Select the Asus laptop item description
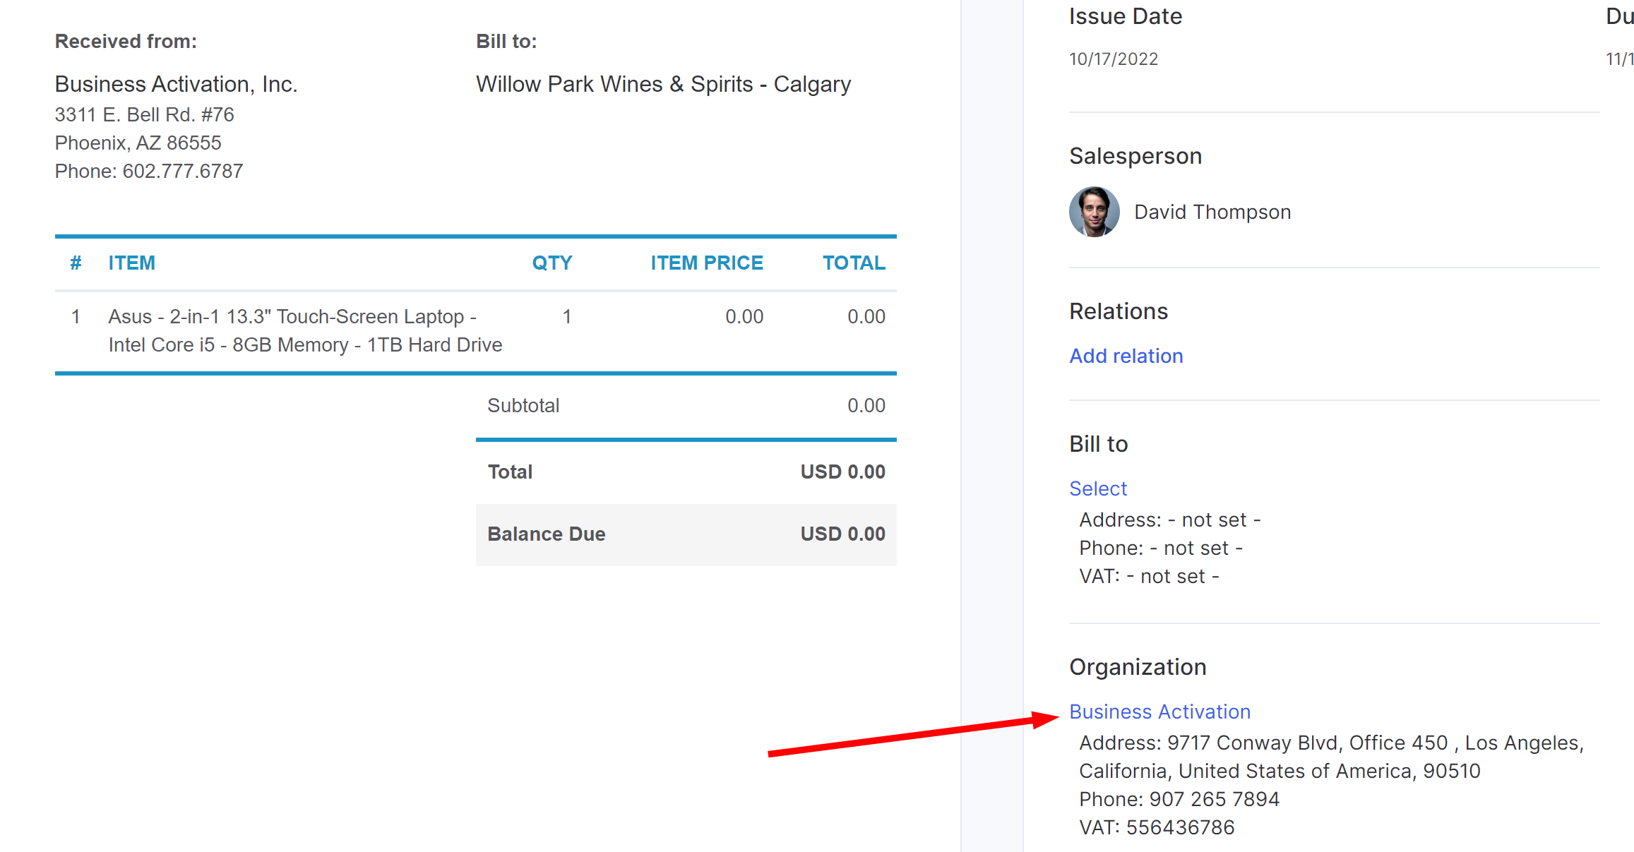 coord(305,330)
